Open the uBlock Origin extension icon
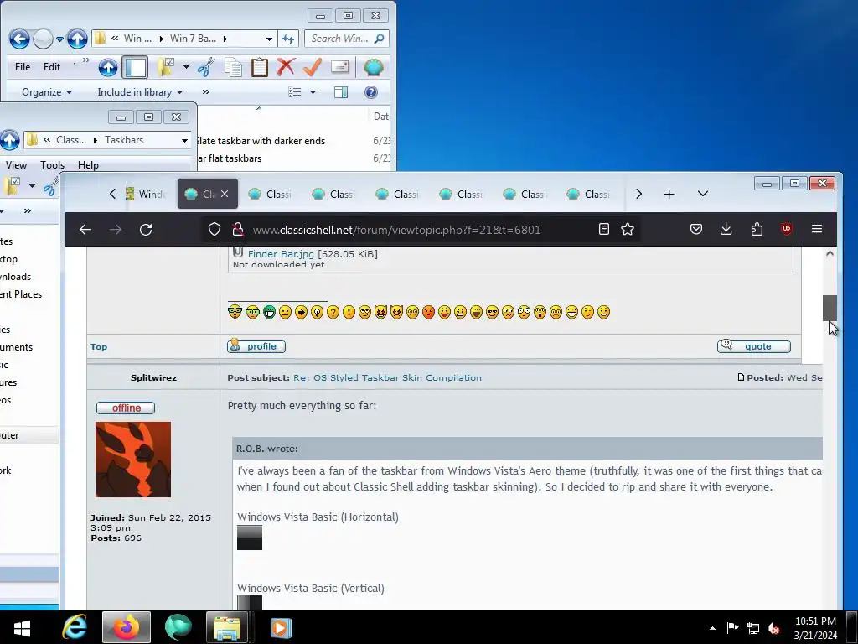 coord(786,229)
